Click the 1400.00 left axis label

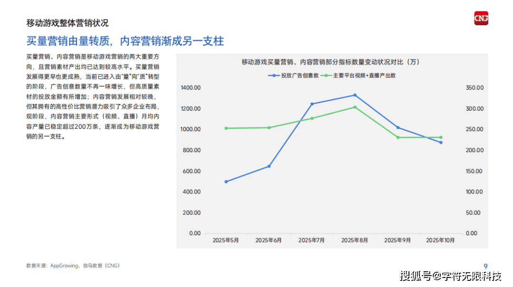(x=190, y=88)
